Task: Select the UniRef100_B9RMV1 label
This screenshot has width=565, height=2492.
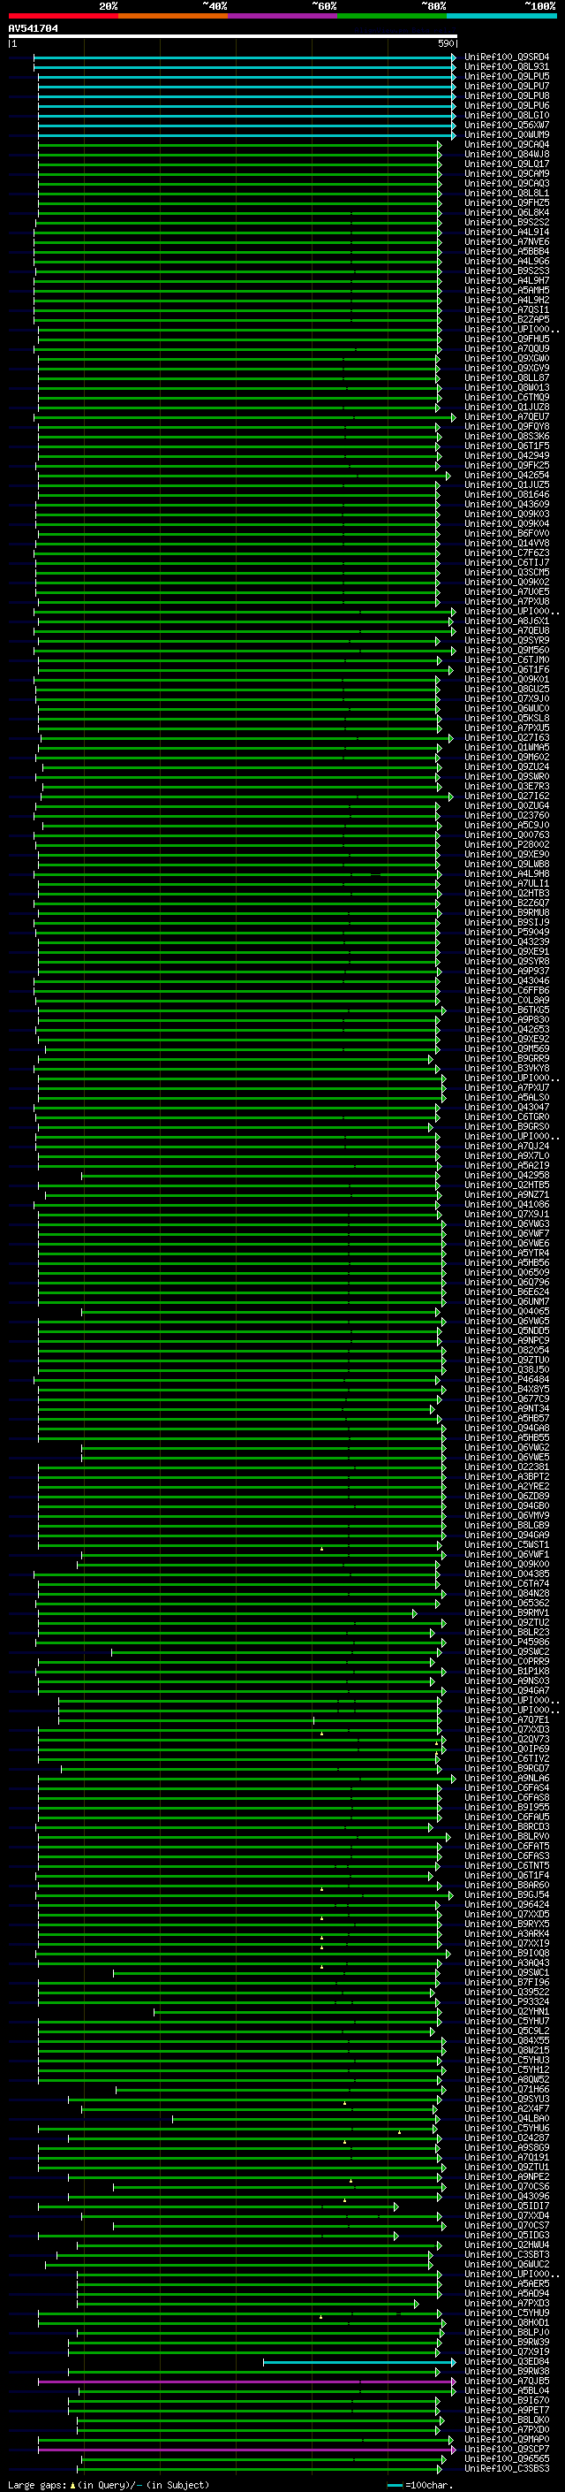Action: pos(506,1612)
